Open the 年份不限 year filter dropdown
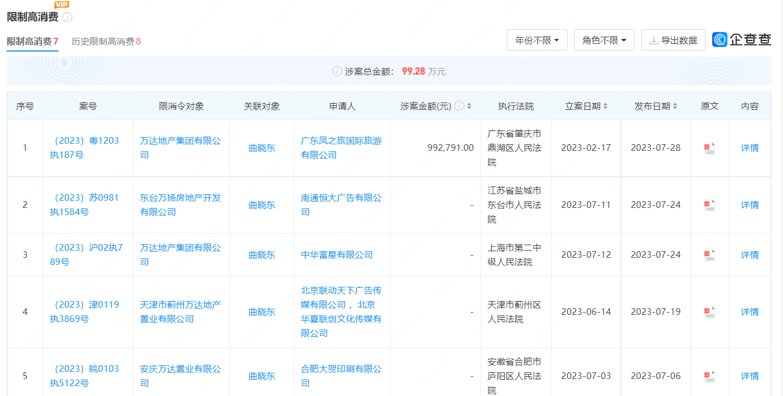 point(537,40)
